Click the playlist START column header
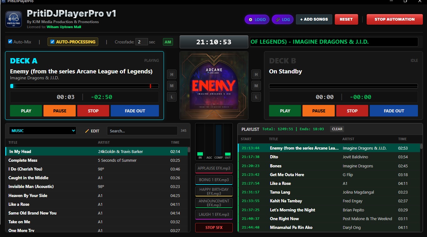Screen dimensions: 427x237 coord(246,139)
